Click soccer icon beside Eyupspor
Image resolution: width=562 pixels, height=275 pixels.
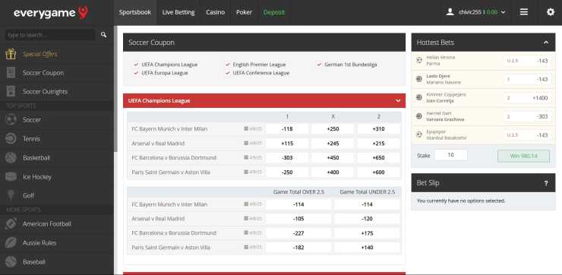tap(419, 134)
